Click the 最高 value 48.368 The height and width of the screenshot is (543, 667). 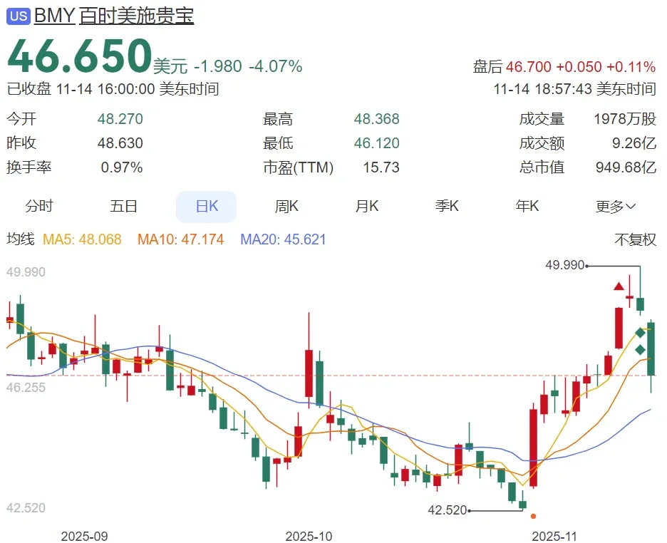coord(376,119)
